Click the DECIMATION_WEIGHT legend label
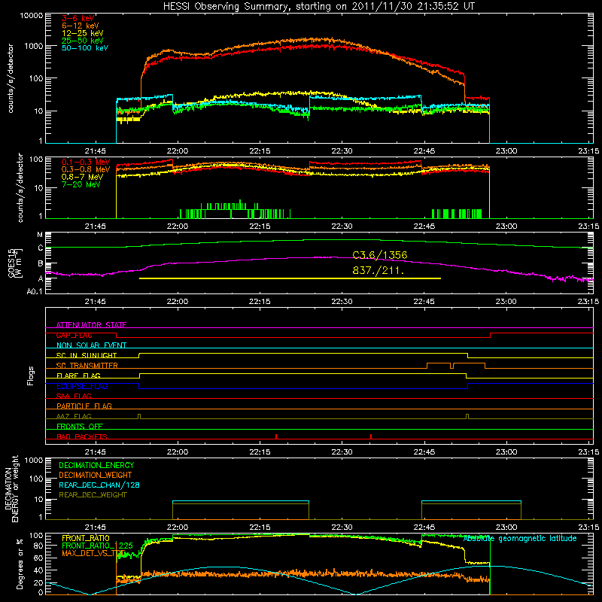This screenshot has height=602, width=602. click(96, 475)
